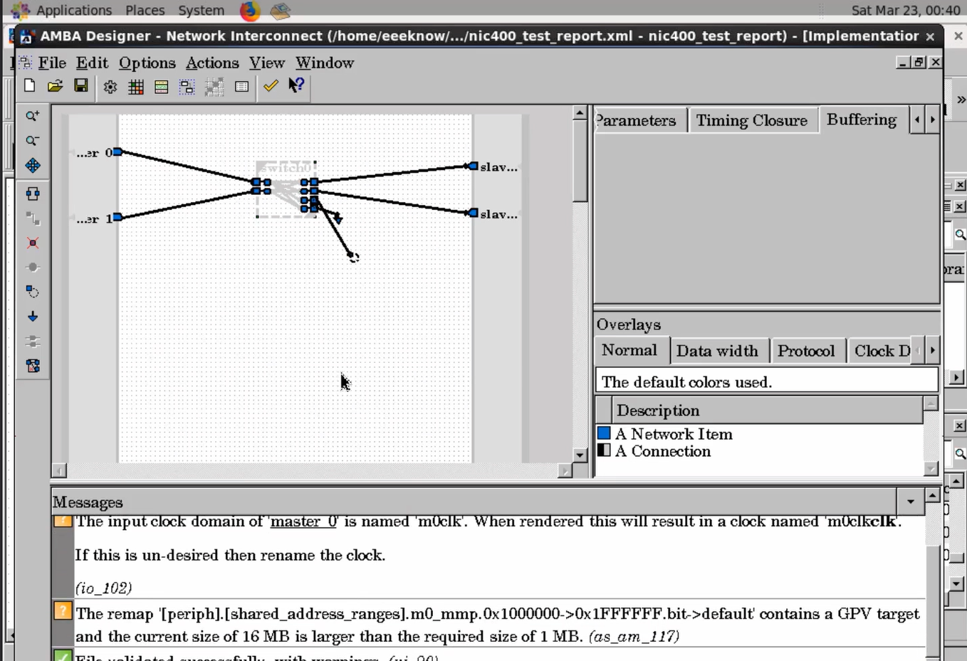Select the master 1 port on canvas

[117, 217]
